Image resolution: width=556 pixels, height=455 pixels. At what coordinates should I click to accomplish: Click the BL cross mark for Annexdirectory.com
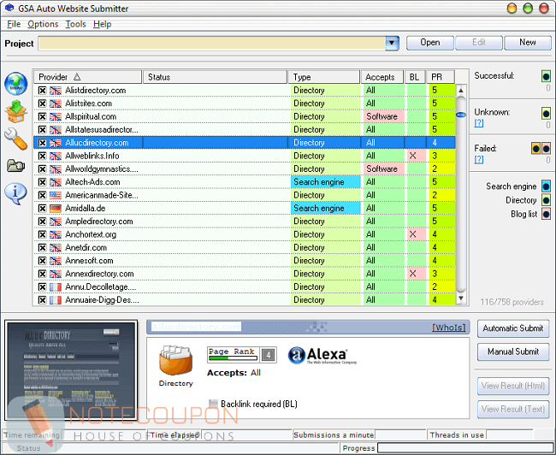tap(413, 274)
